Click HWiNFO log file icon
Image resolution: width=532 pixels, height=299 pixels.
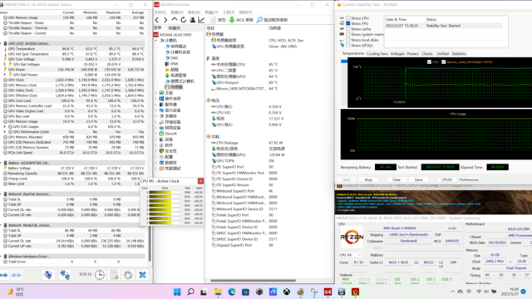point(114,275)
